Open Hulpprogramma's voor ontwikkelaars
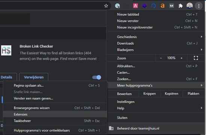Viewport: 206px width, 135px height. pyautogui.click(x=55, y=130)
